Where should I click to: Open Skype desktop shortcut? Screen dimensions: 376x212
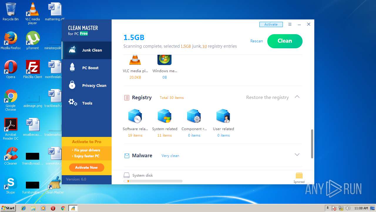pyautogui.click(x=11, y=185)
